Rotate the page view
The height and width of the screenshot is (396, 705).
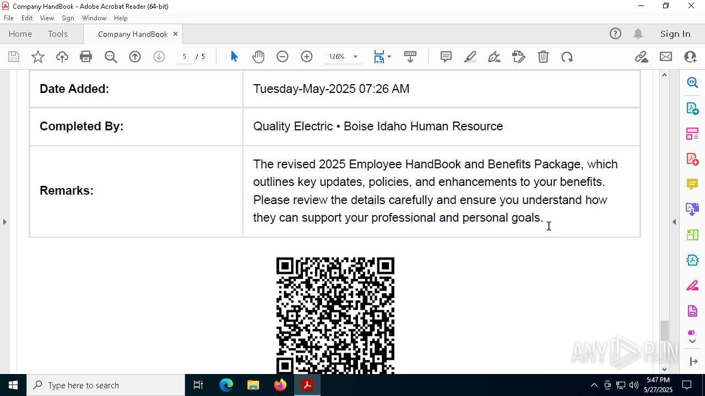point(567,57)
